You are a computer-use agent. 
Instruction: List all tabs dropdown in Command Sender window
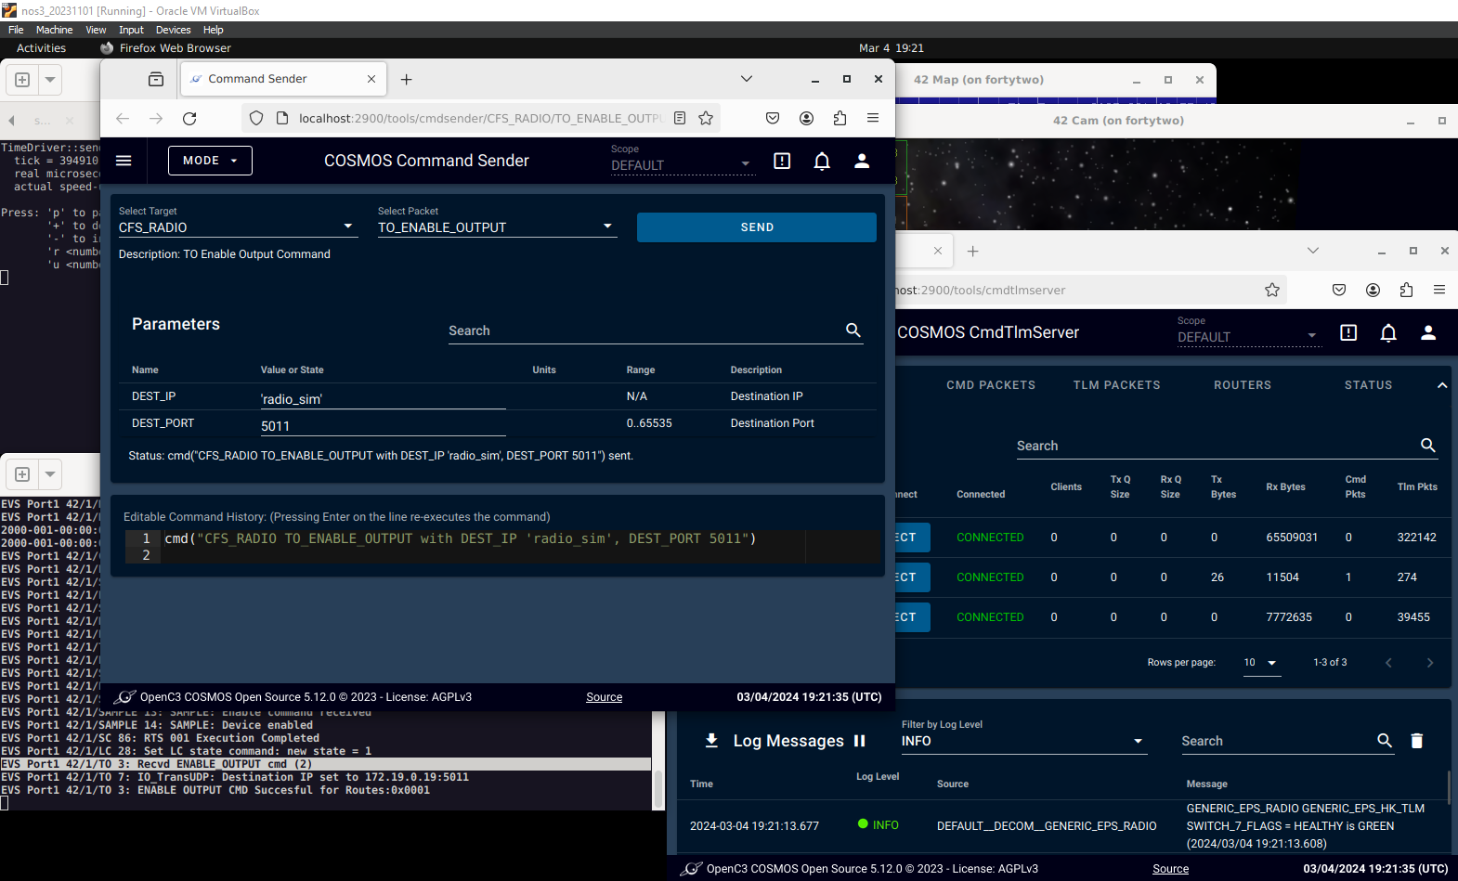[747, 79]
